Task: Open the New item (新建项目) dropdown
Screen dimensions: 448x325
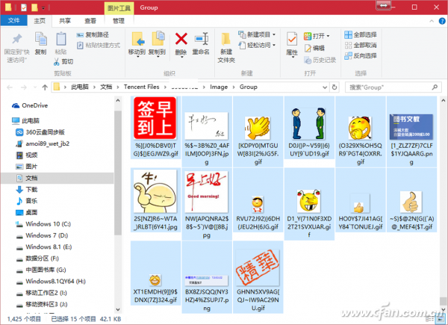Action: click(257, 34)
